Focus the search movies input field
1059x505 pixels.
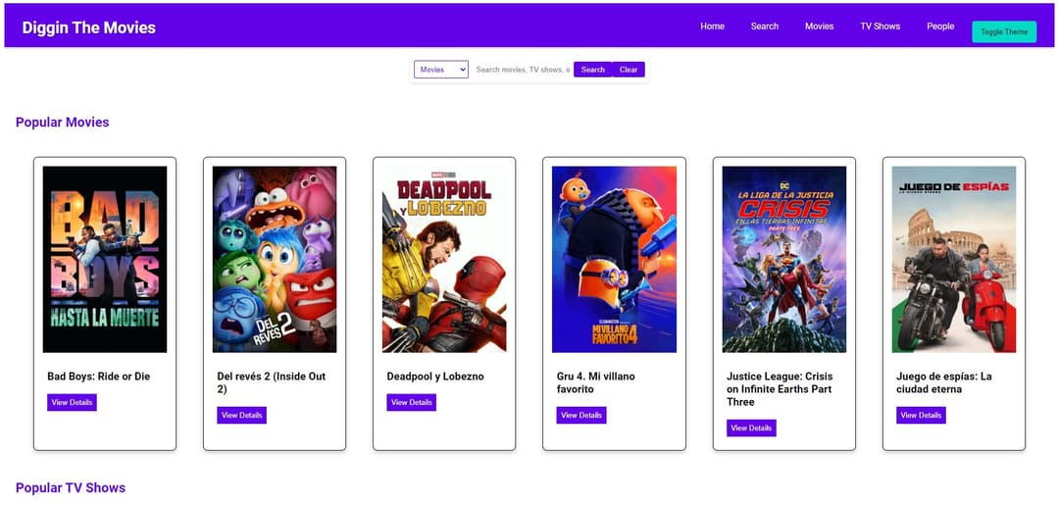click(523, 70)
